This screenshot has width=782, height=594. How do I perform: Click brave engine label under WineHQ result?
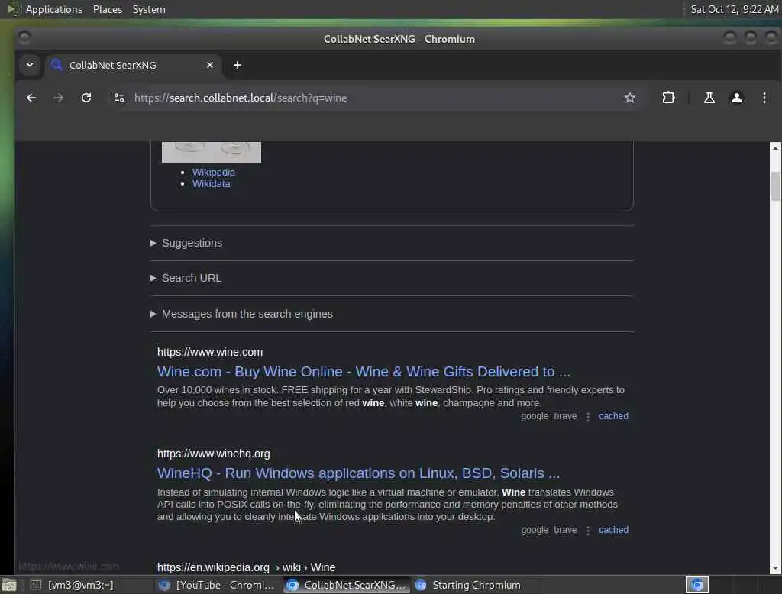click(x=565, y=530)
